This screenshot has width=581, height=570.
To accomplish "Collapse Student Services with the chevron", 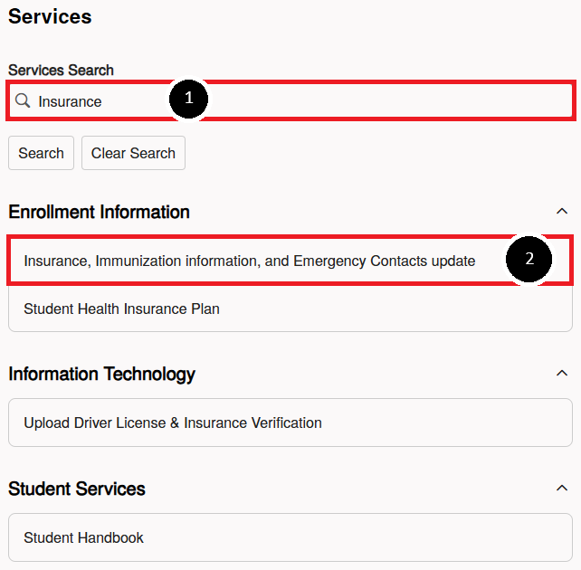I will [x=562, y=488].
